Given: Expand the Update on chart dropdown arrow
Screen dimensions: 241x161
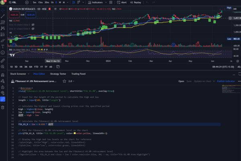Looking at the screenshot, I should (x=214, y=81).
